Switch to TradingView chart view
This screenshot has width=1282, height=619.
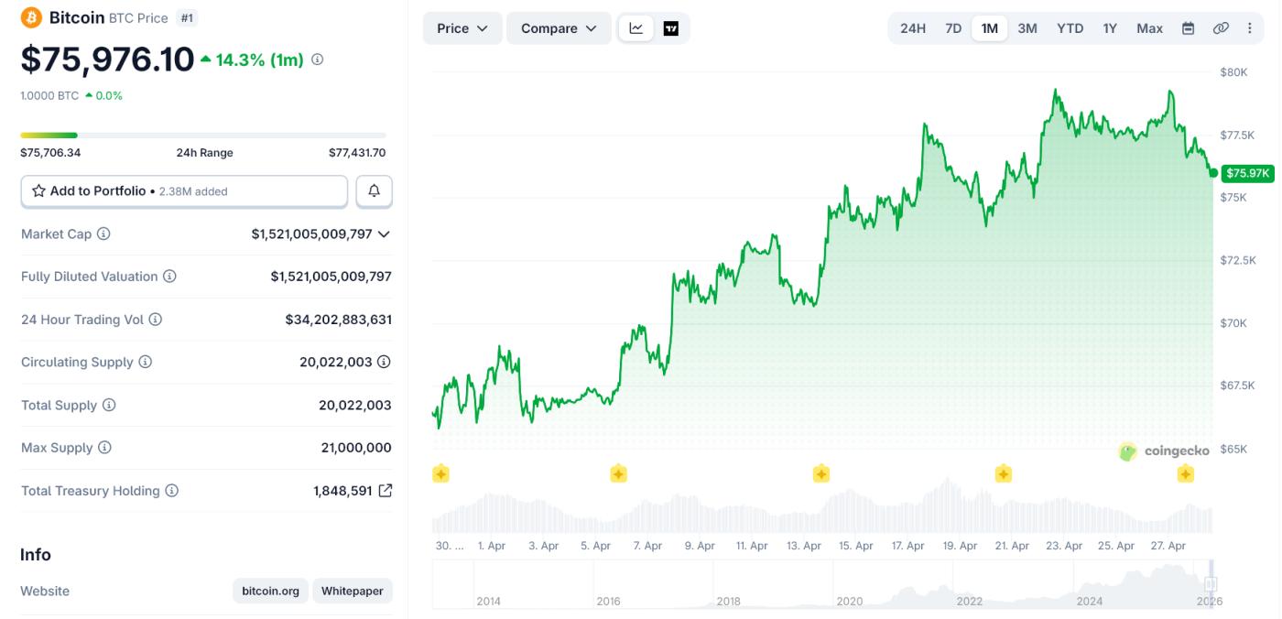pyautogui.click(x=671, y=28)
